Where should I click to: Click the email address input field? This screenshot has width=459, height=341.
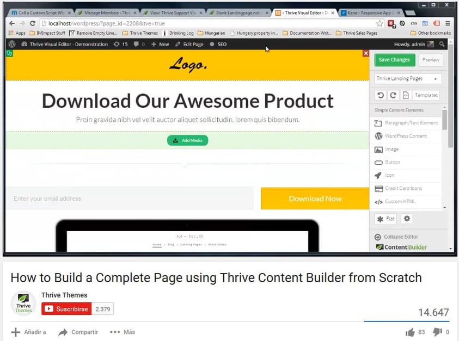(130, 199)
